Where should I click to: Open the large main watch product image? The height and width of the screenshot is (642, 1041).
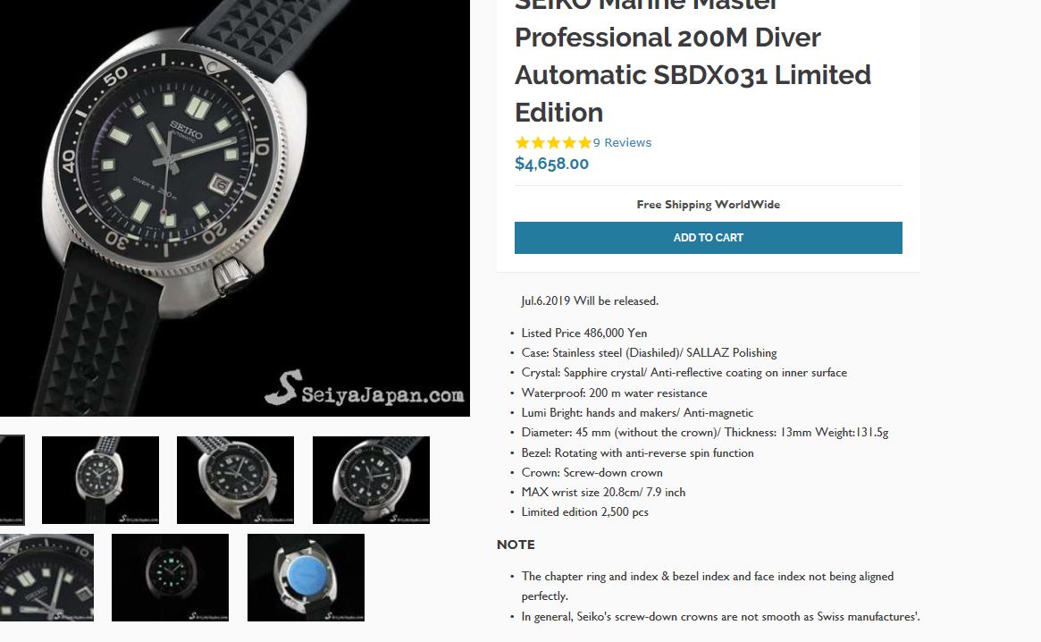pos(235,208)
